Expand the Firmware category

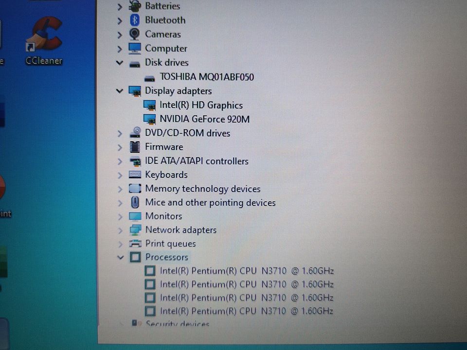click(x=120, y=147)
